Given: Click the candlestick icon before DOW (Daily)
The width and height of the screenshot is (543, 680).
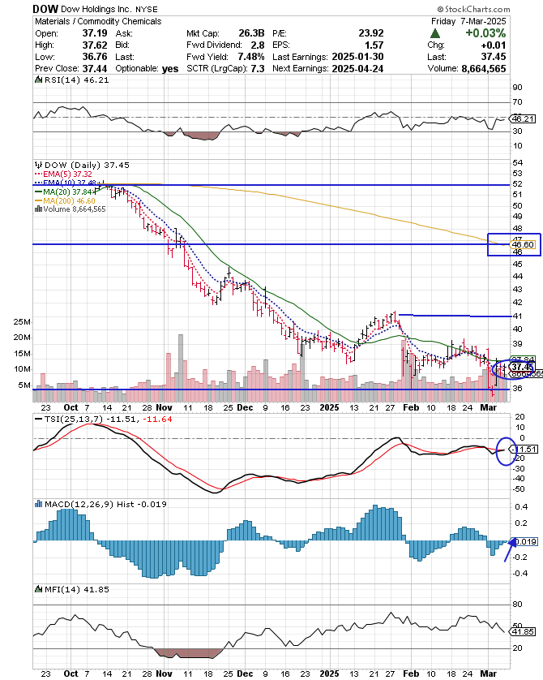Looking at the screenshot, I should tap(39, 165).
